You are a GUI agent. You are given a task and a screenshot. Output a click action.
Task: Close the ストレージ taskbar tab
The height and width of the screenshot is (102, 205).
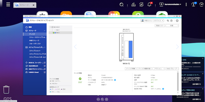pos(34,5)
